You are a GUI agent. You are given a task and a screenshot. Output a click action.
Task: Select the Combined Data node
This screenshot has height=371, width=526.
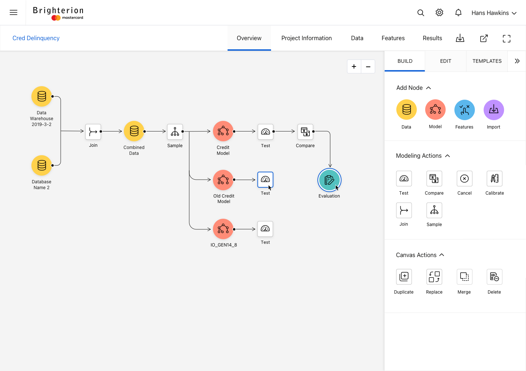click(x=134, y=131)
